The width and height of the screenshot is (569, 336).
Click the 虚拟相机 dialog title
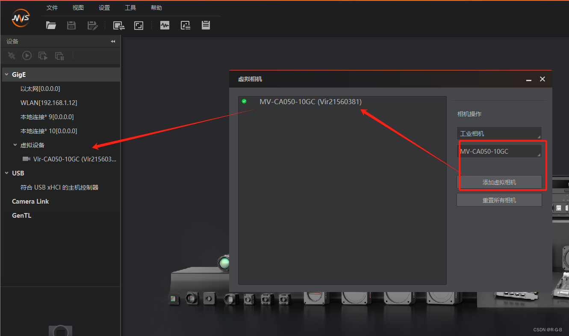pos(250,79)
